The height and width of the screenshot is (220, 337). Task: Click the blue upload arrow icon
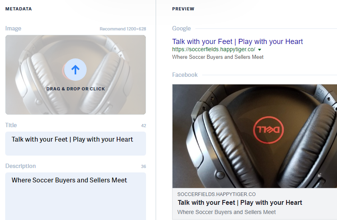coord(75,70)
